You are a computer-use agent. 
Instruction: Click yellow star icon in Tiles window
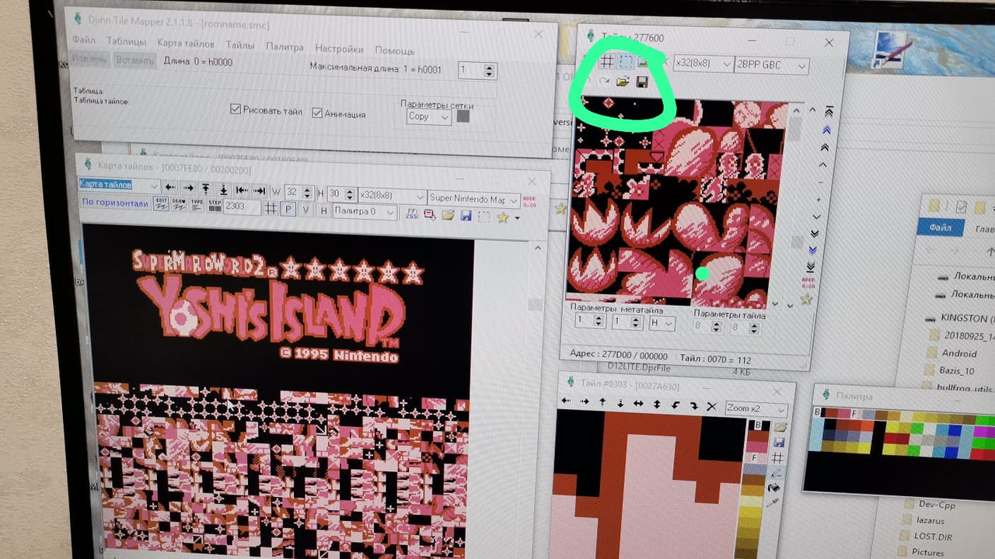(806, 299)
